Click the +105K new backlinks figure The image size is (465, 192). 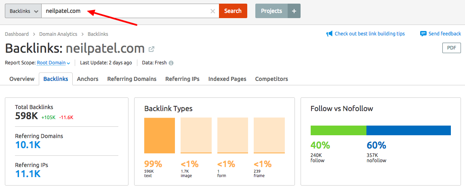pyautogui.click(x=48, y=117)
